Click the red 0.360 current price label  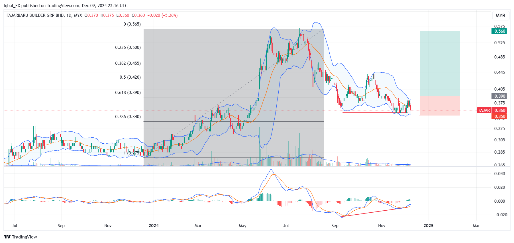coord(499,110)
